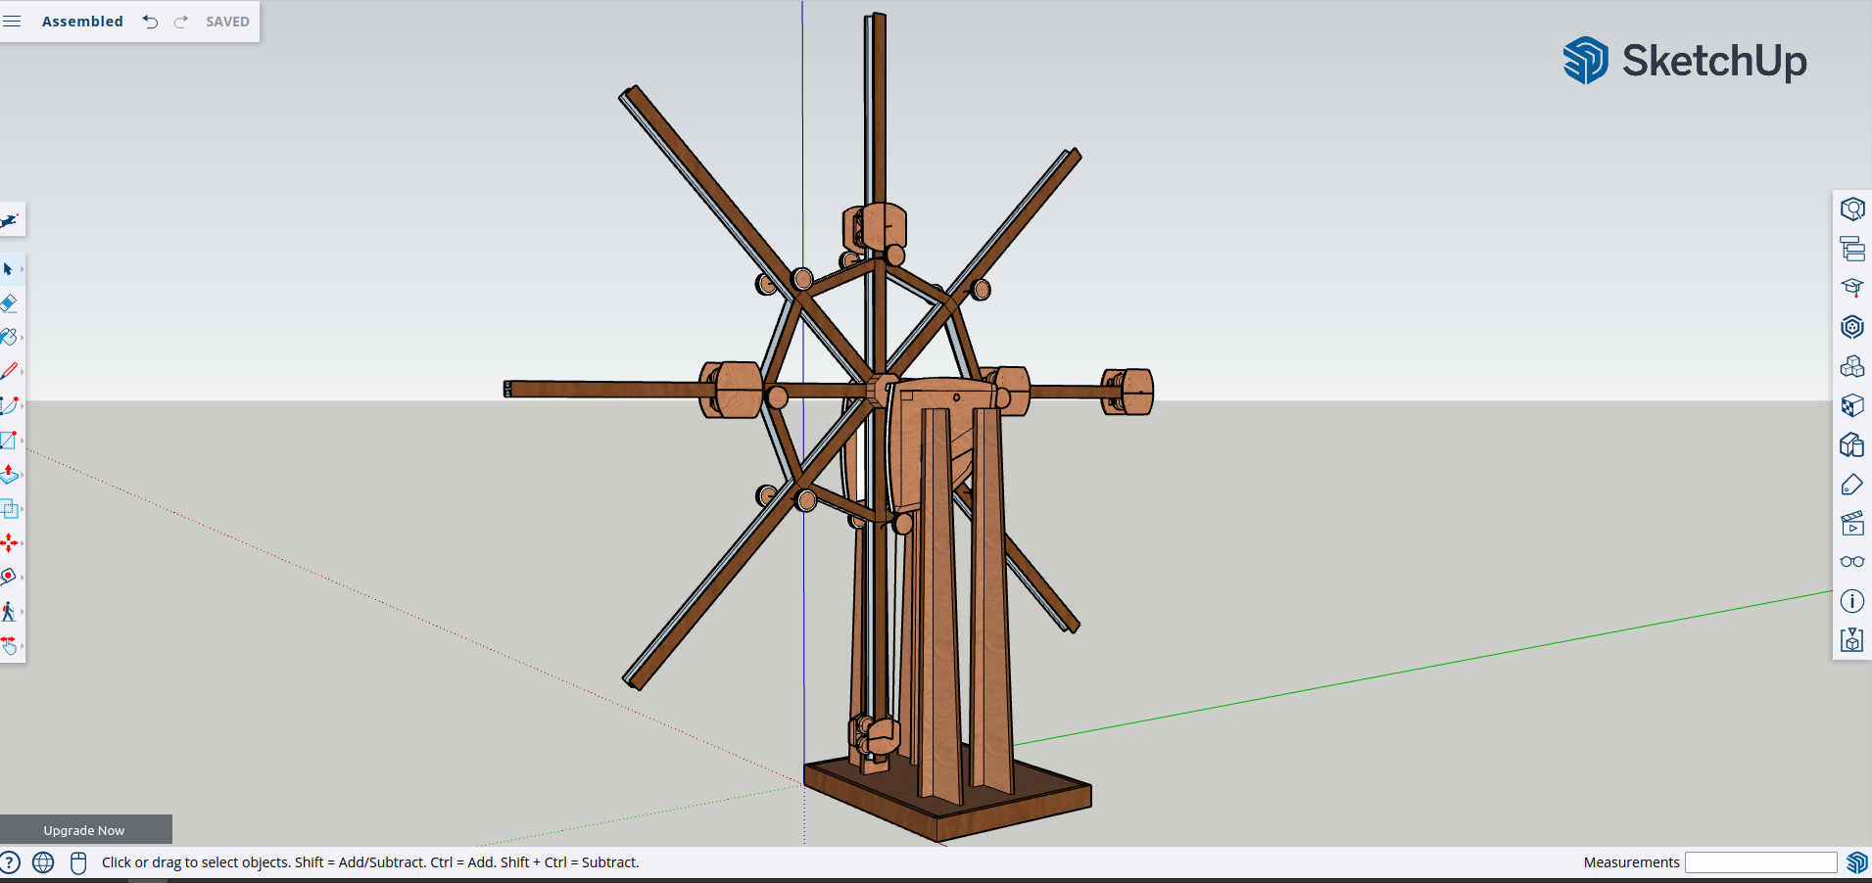Redo the last undone action
1872x883 pixels.
(x=181, y=22)
